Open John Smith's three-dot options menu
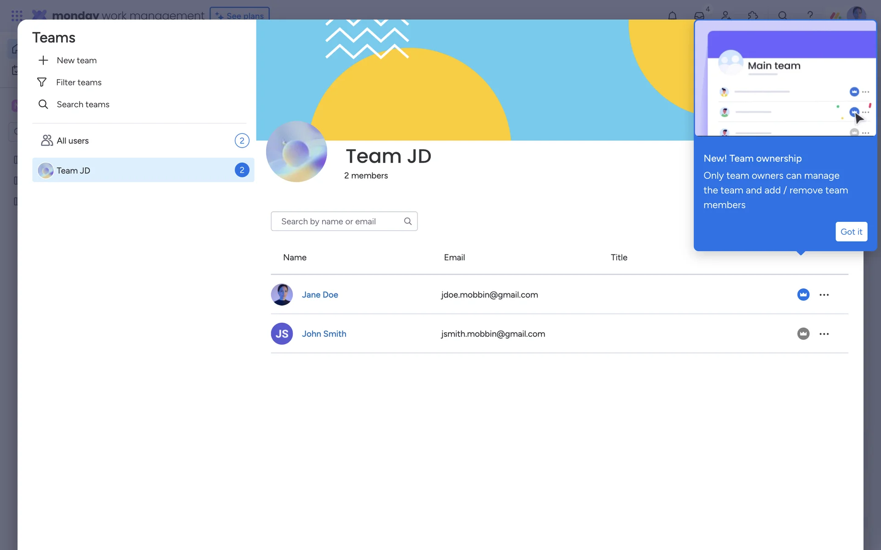 824,334
